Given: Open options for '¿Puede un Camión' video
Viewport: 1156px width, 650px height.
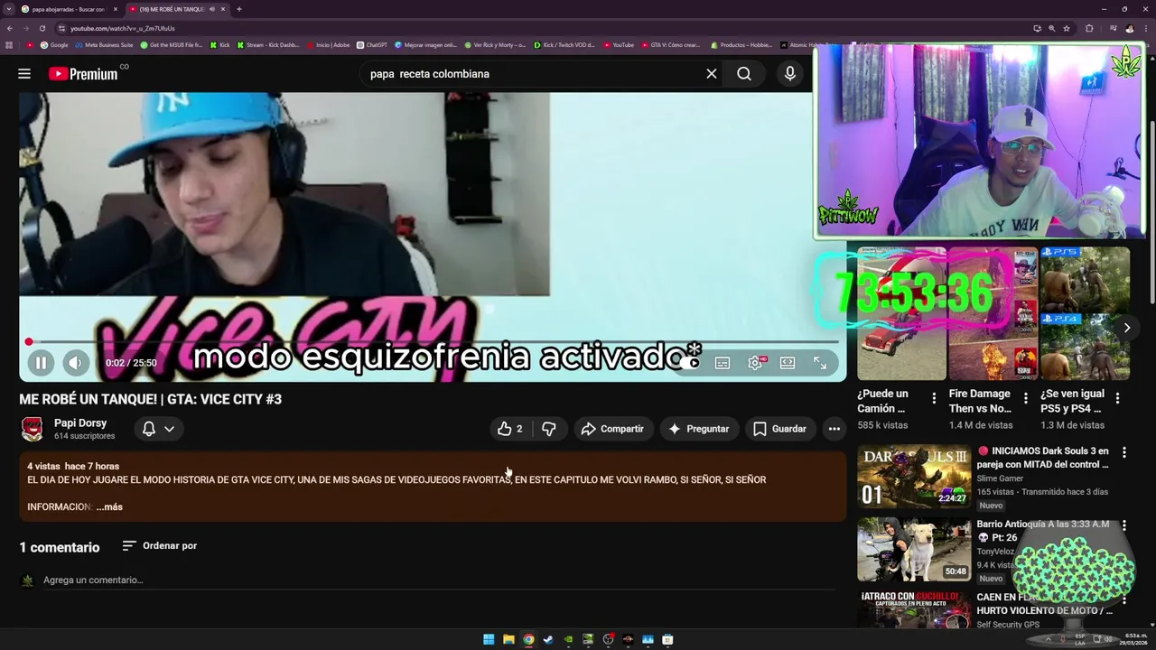Looking at the screenshot, I should (934, 397).
